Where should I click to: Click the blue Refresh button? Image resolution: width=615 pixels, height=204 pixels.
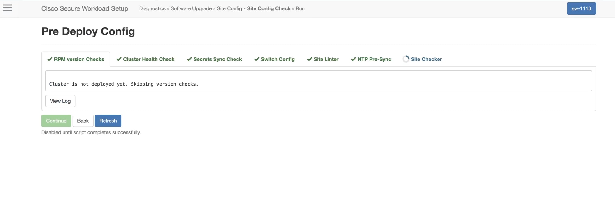(x=108, y=121)
